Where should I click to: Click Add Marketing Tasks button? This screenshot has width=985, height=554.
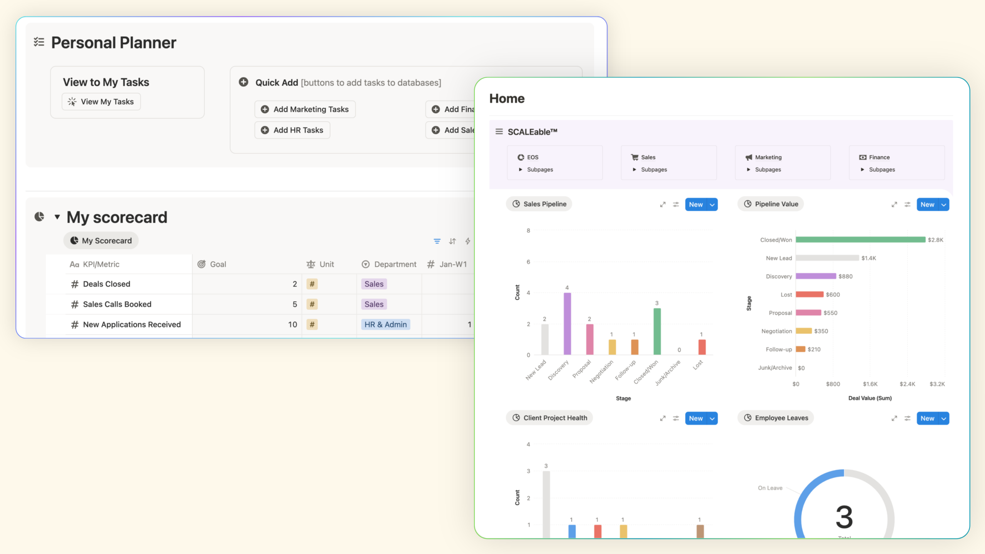(x=305, y=109)
